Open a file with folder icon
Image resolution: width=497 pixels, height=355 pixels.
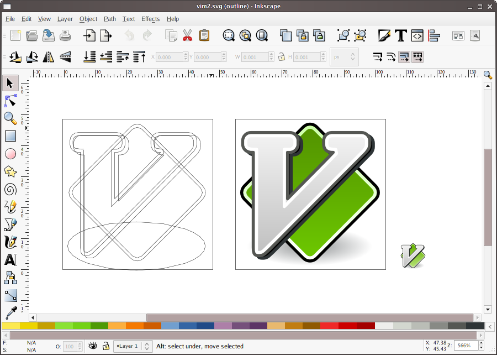[32, 35]
